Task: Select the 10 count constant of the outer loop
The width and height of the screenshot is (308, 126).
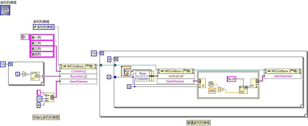Action: (x=94, y=53)
